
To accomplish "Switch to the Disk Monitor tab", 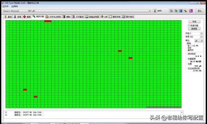I will pyautogui.click(x=92, y=17).
